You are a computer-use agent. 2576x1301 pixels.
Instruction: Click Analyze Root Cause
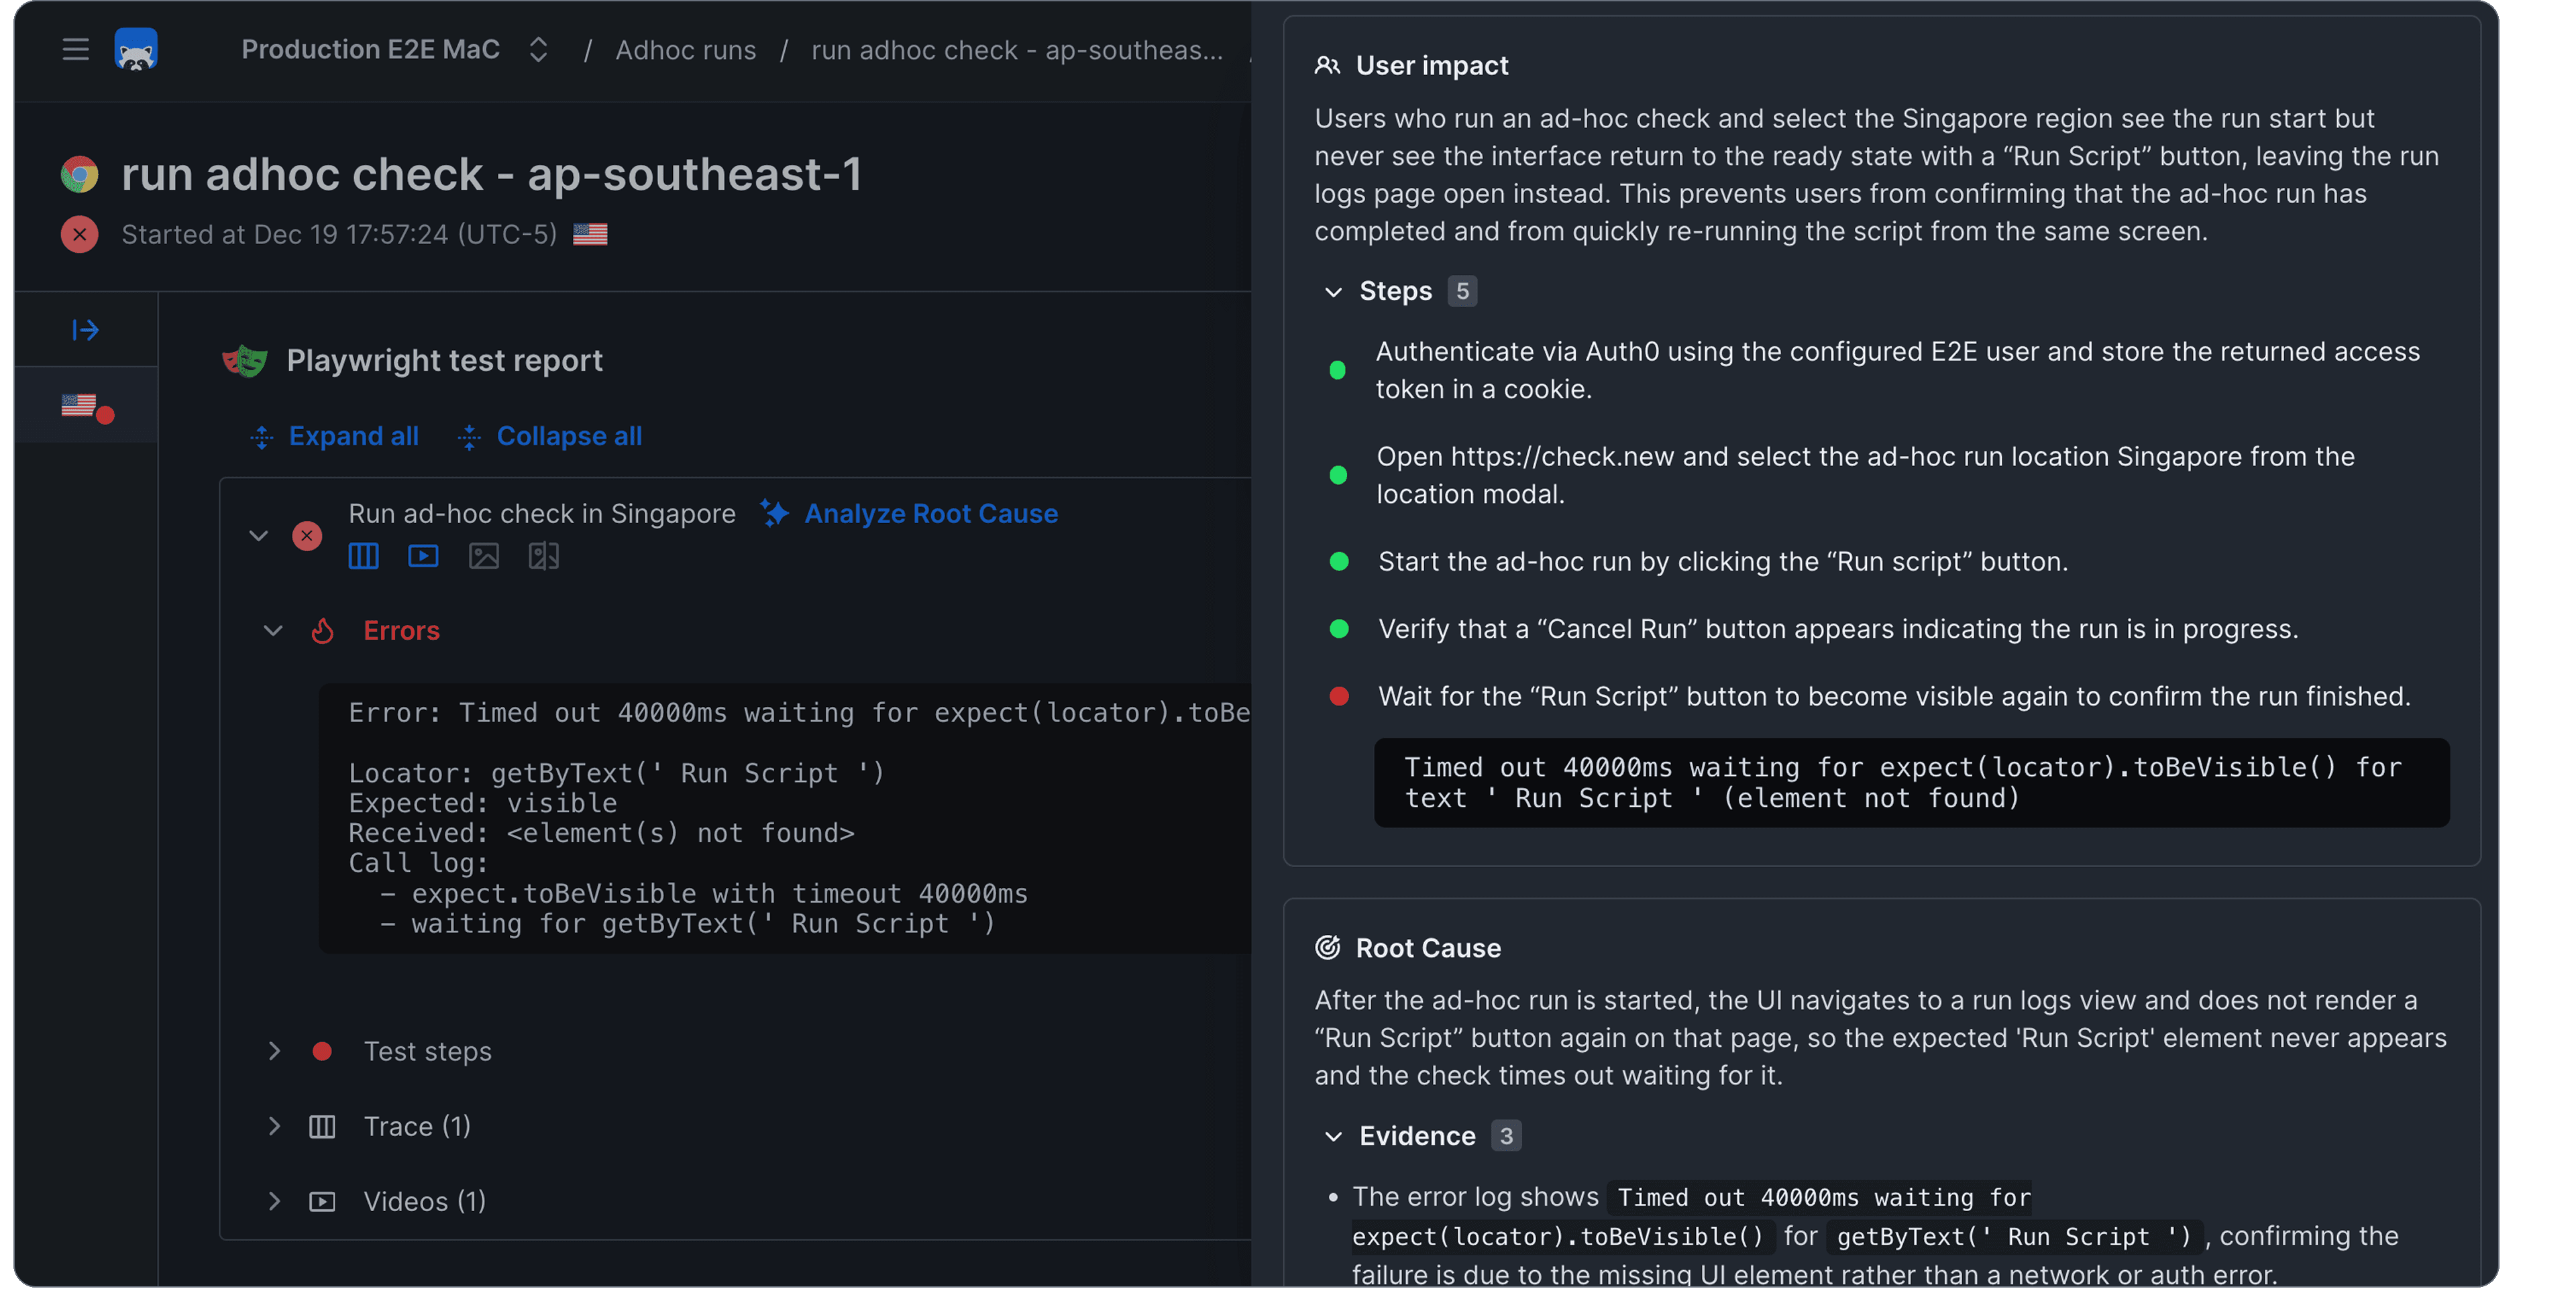point(930,514)
